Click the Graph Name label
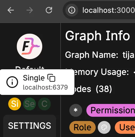Image resolution: width=135 pixels, height=137 pixels. 92,55
